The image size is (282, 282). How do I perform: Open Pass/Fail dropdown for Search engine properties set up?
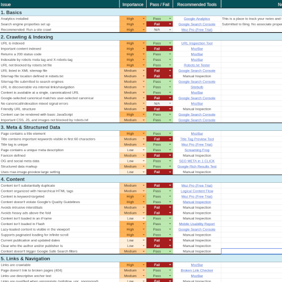[x=170, y=24]
